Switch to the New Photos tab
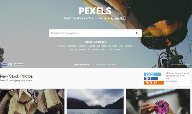192x114 pixels. pyautogui.click(x=82, y=65)
